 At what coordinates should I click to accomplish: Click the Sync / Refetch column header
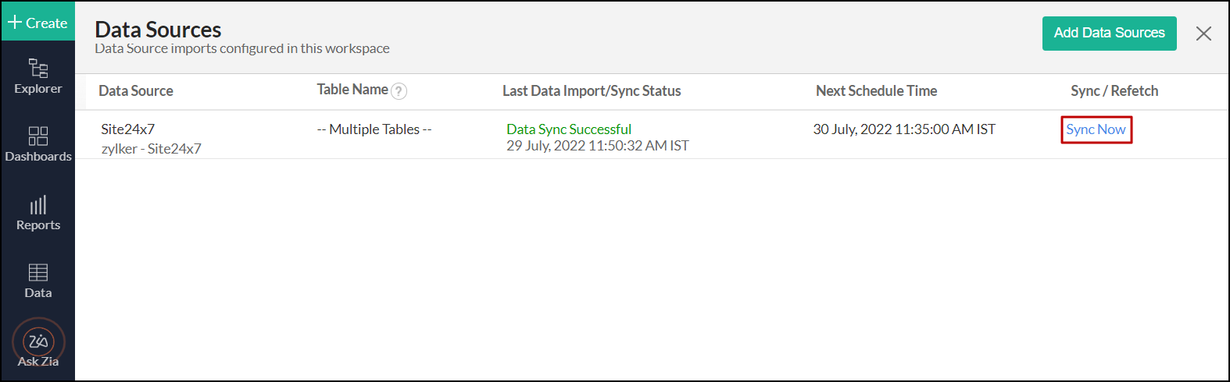pos(1114,91)
